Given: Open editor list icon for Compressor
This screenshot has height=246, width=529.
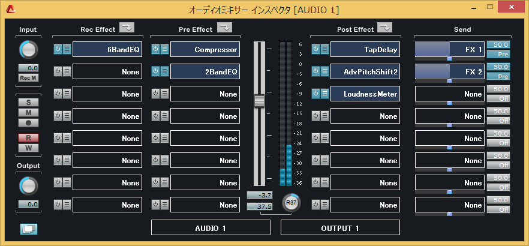Looking at the screenshot, I should [164, 49].
